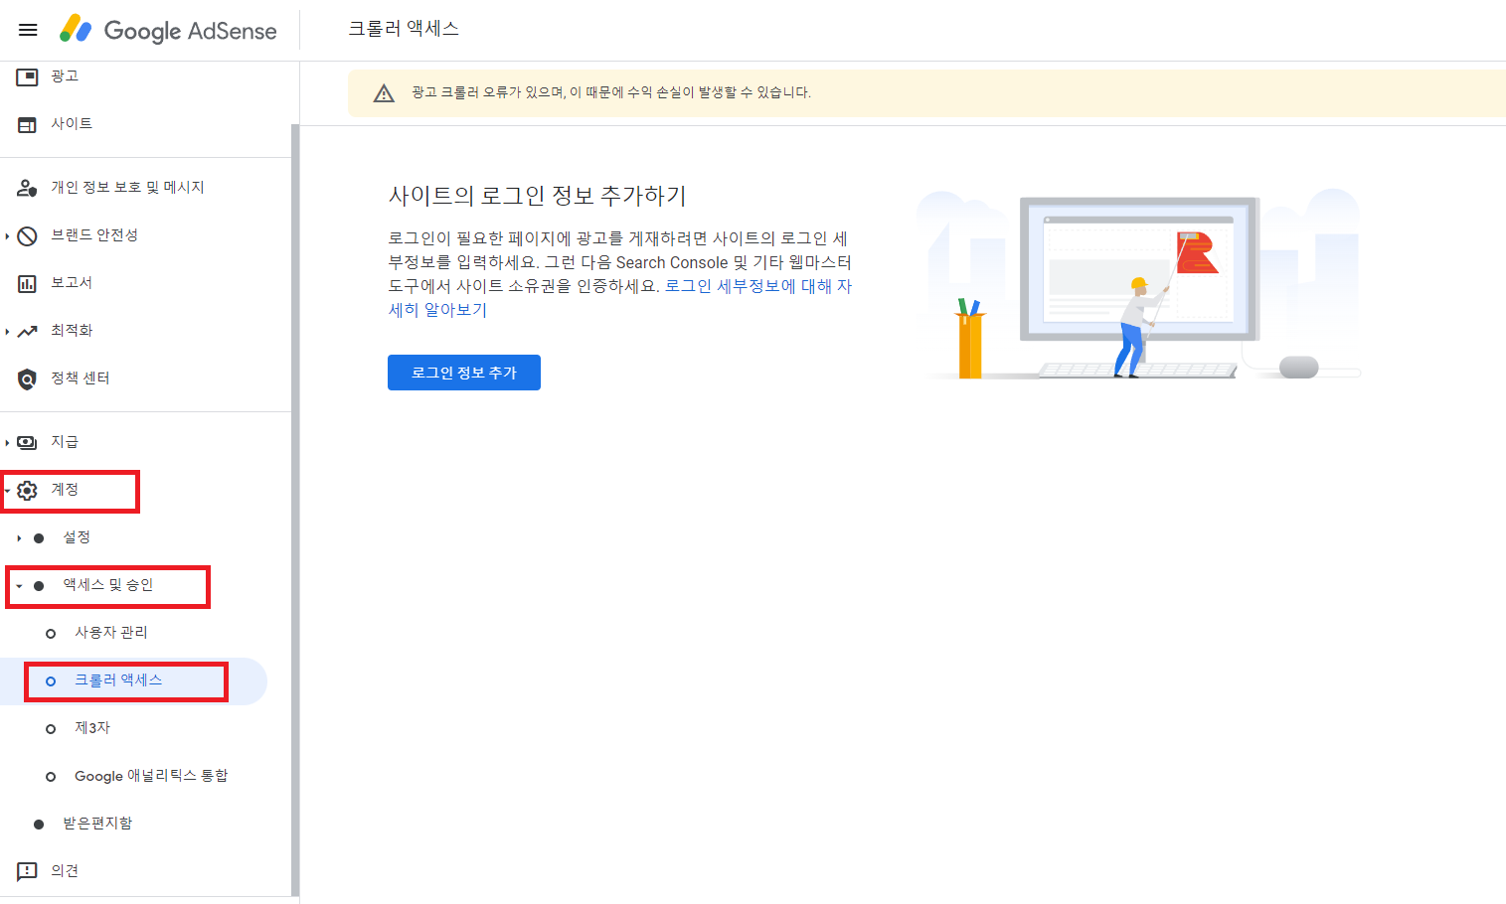1506x904 pixels.
Task: Open 정책 센터 using its icon
Action: 27,377
